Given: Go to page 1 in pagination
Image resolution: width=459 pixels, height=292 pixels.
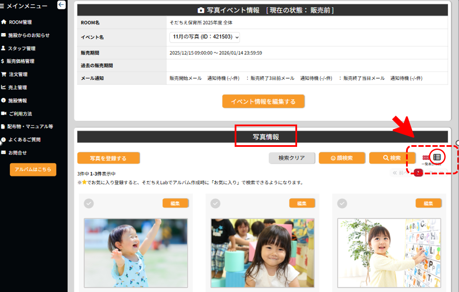Looking at the screenshot, I should (417, 173).
